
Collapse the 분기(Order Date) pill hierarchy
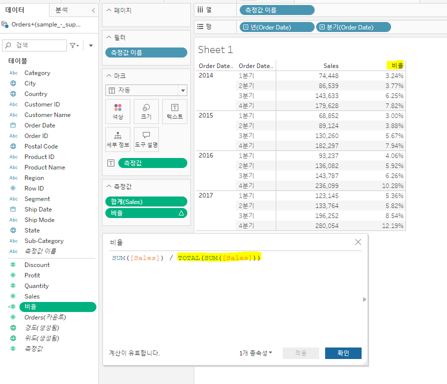[322, 27]
